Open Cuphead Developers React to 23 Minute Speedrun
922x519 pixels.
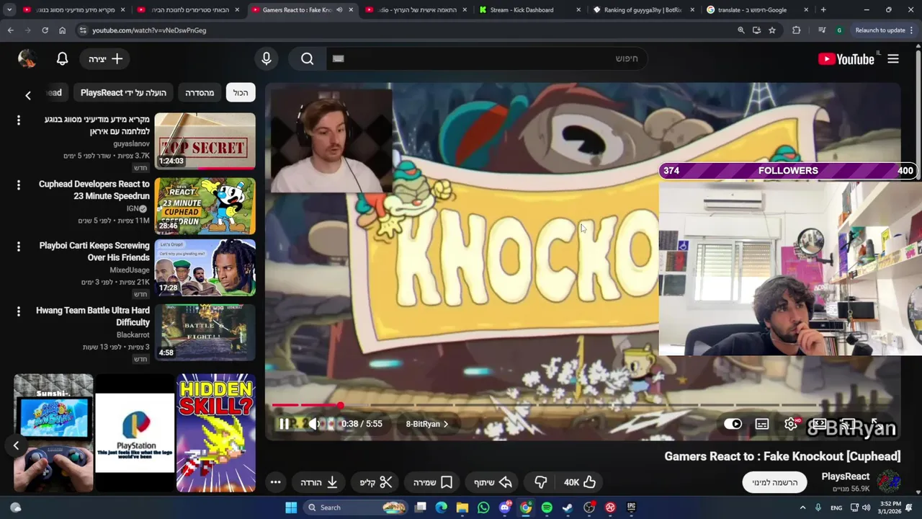pyautogui.click(x=94, y=190)
